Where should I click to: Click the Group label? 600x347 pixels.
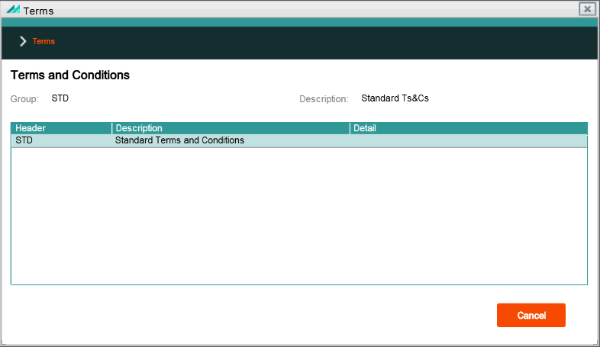click(24, 99)
